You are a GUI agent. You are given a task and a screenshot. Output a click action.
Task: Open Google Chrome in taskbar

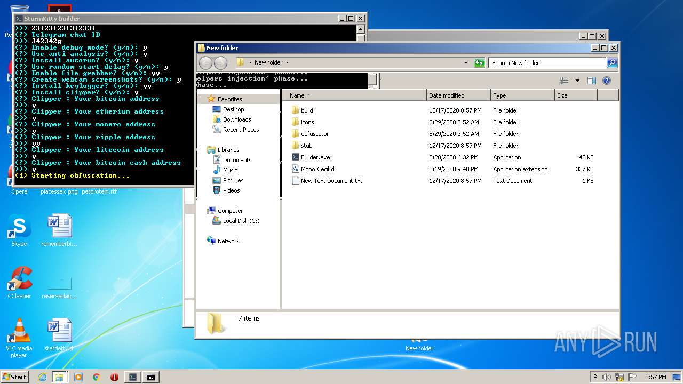click(96, 377)
